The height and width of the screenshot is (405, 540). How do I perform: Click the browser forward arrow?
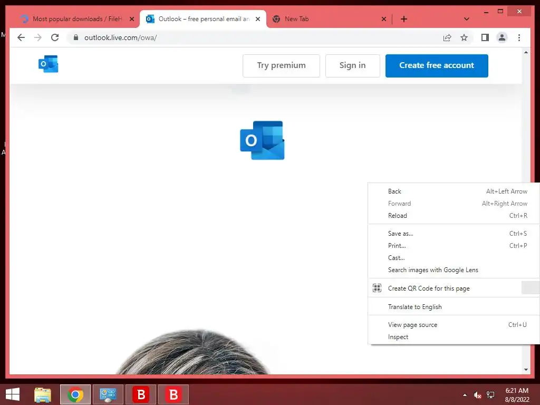pyautogui.click(x=38, y=37)
